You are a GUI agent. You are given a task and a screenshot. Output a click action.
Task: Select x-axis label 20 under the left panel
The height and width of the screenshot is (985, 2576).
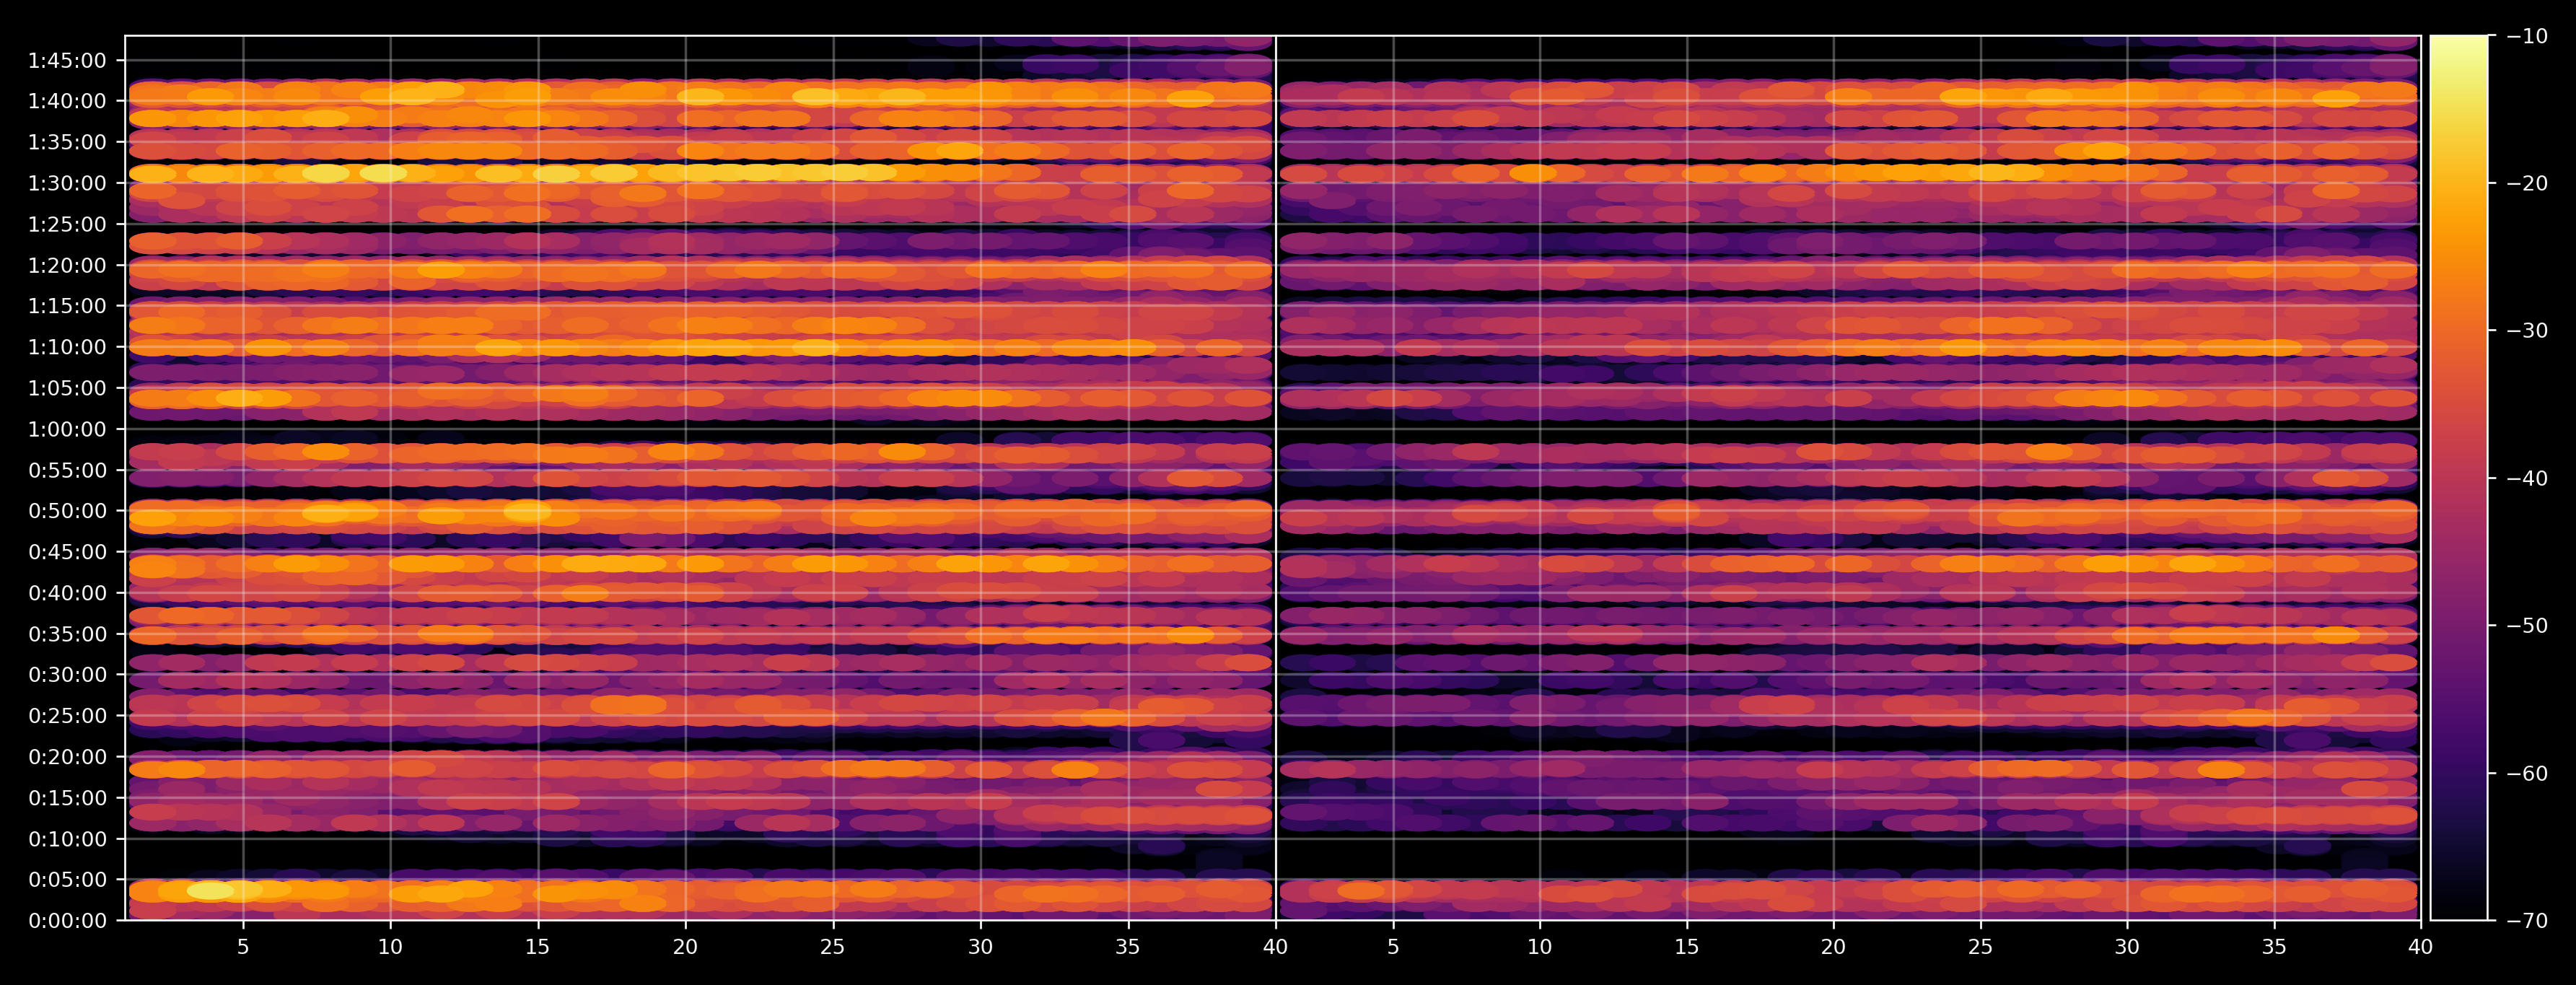(685, 947)
